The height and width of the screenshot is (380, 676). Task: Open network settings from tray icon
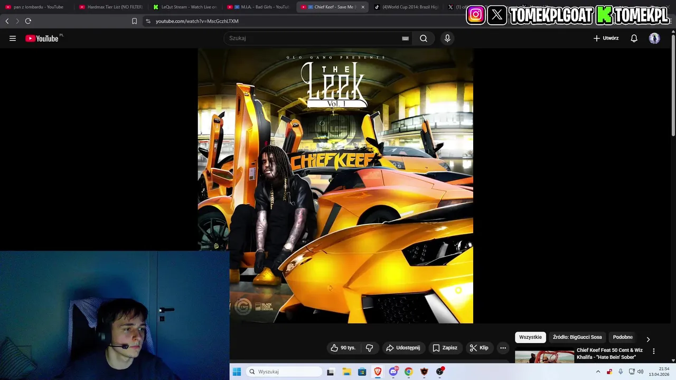[632, 372]
